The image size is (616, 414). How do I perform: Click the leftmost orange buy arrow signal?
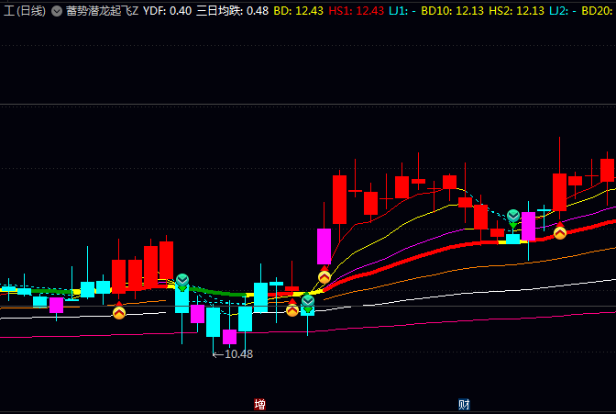pos(119,311)
